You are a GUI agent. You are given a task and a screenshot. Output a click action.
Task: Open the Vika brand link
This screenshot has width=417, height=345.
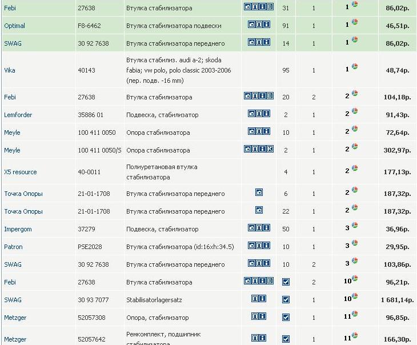point(10,70)
